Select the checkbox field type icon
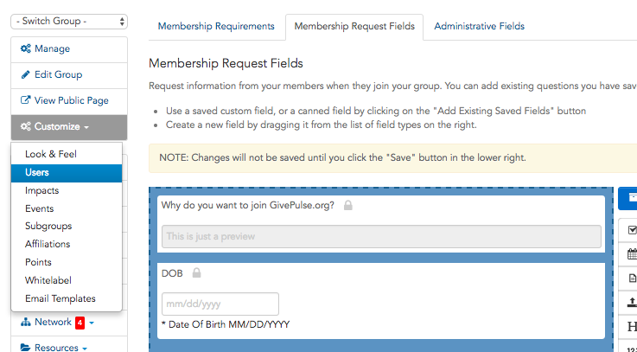The height and width of the screenshot is (352, 637). (x=632, y=230)
